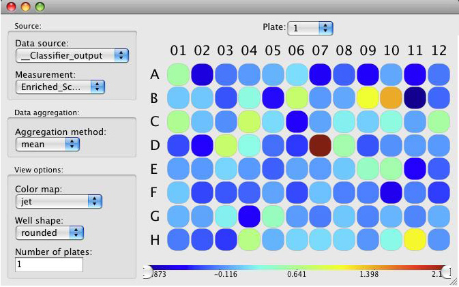
Task: Select the dark navy well B11
Action: [x=415, y=98]
